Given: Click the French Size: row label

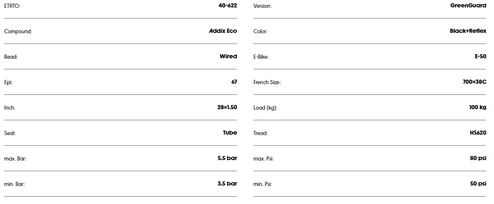Looking at the screenshot, I should (x=267, y=83).
